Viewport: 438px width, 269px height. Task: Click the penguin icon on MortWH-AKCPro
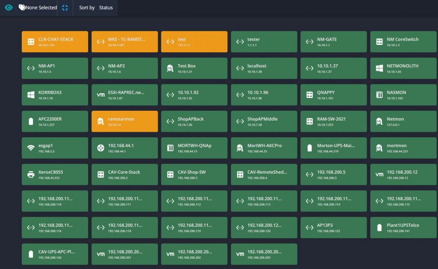pyautogui.click(x=240, y=148)
